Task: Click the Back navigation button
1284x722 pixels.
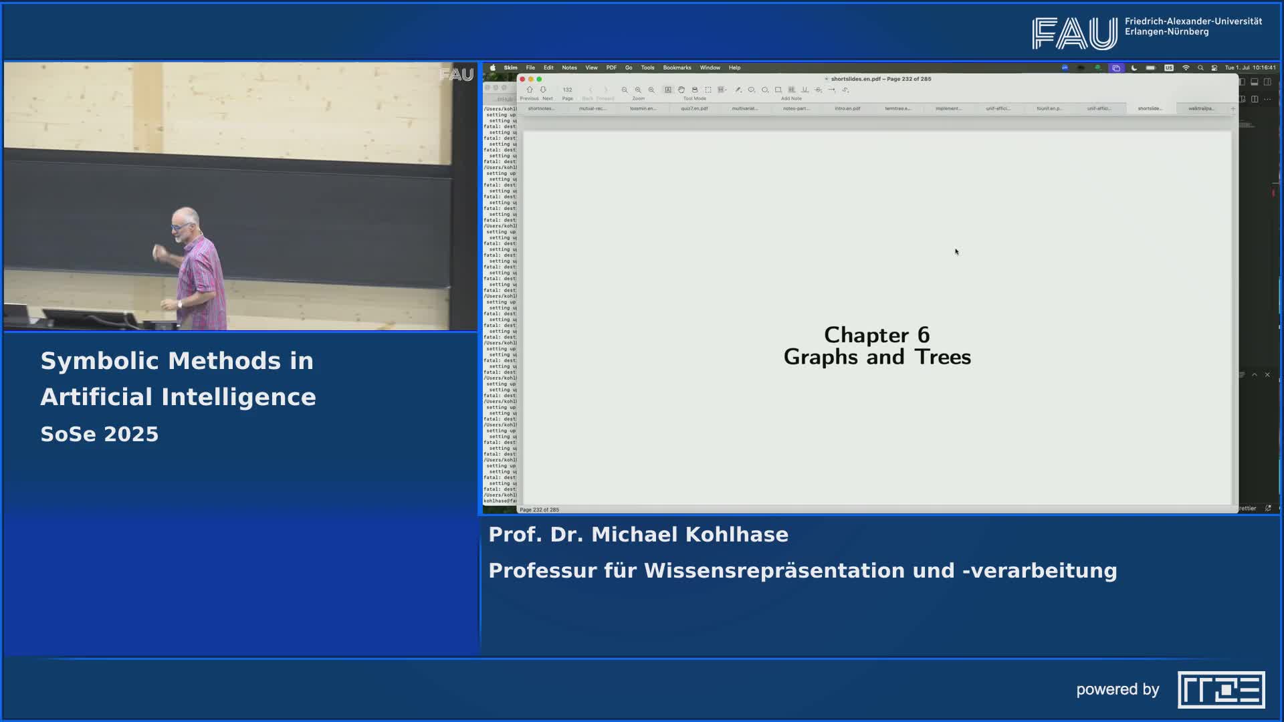Action: click(591, 89)
